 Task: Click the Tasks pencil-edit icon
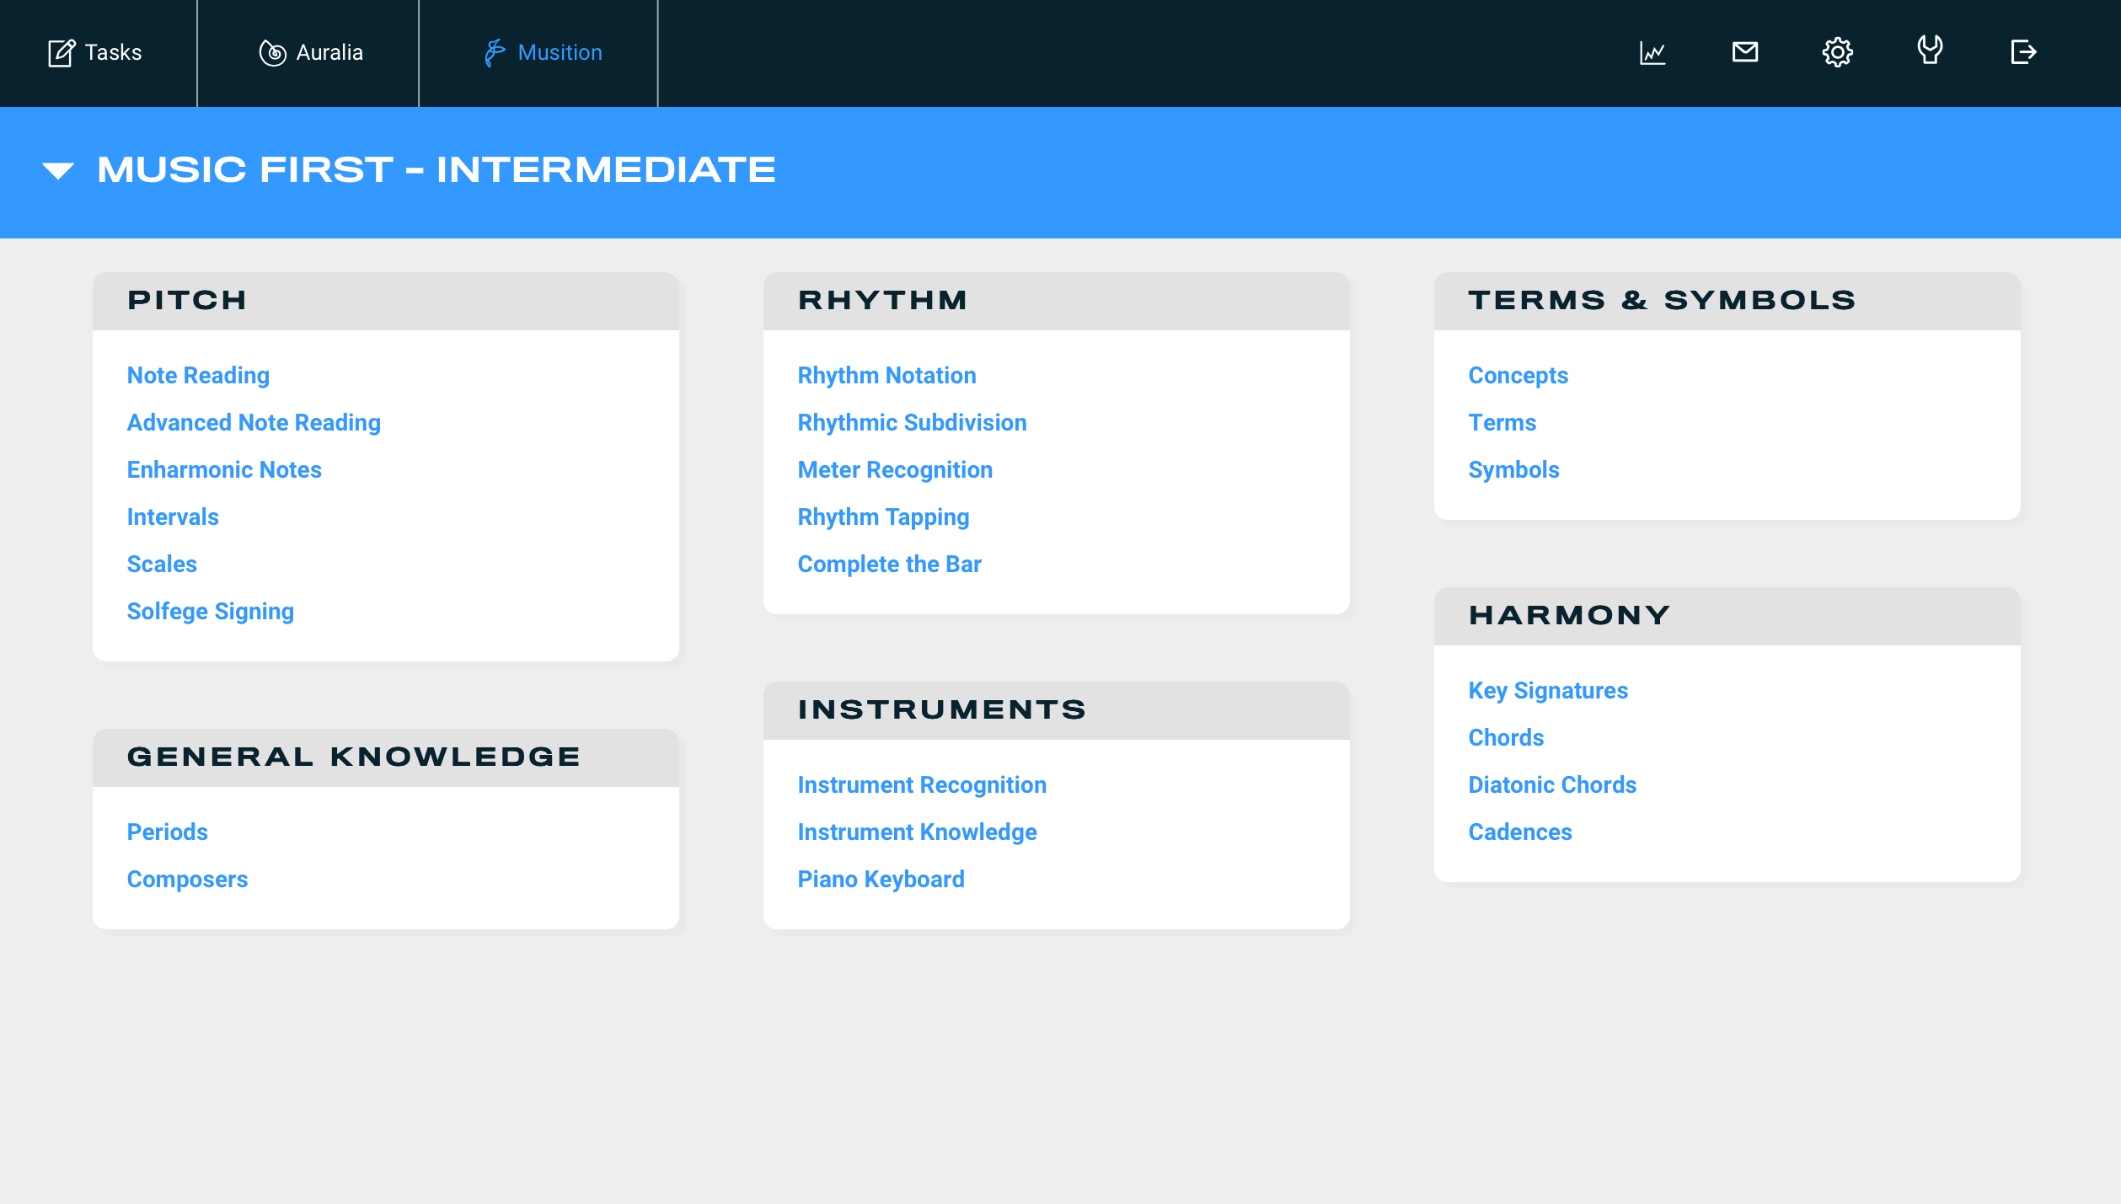61,53
